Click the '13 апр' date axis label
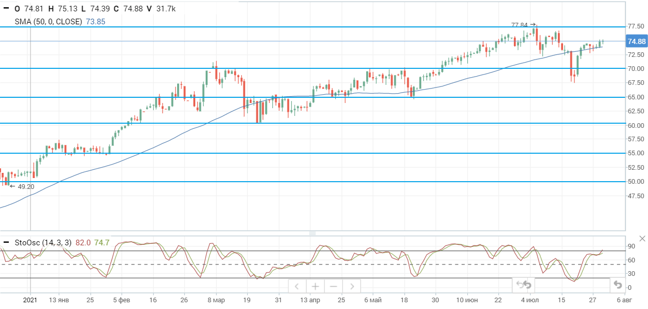Screen dimensions: 648x309 point(309,300)
